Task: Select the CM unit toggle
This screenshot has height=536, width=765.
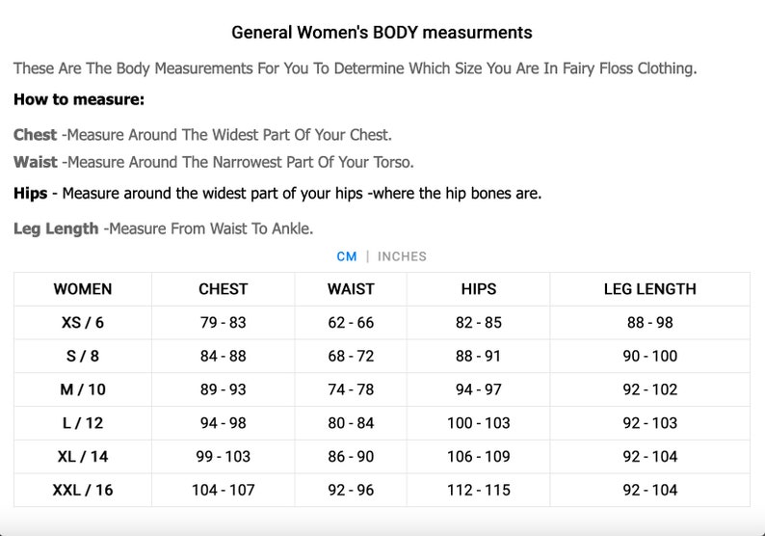Action: pos(347,256)
